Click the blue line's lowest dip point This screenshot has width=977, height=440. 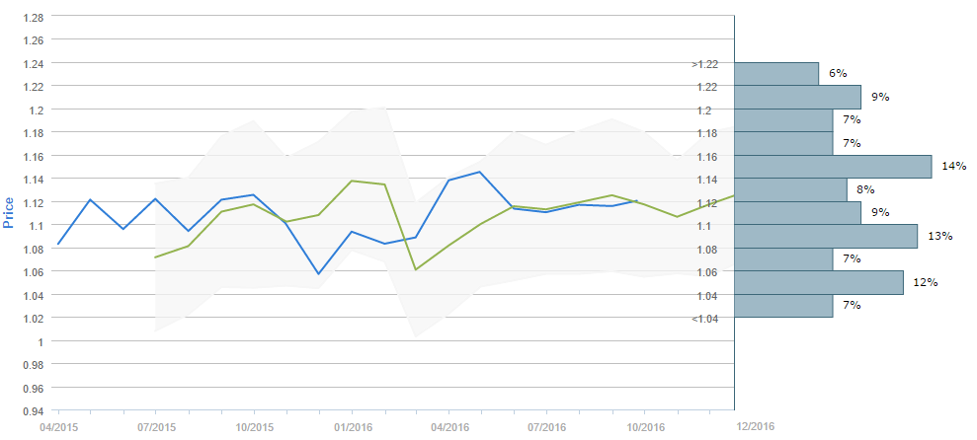coord(318,274)
